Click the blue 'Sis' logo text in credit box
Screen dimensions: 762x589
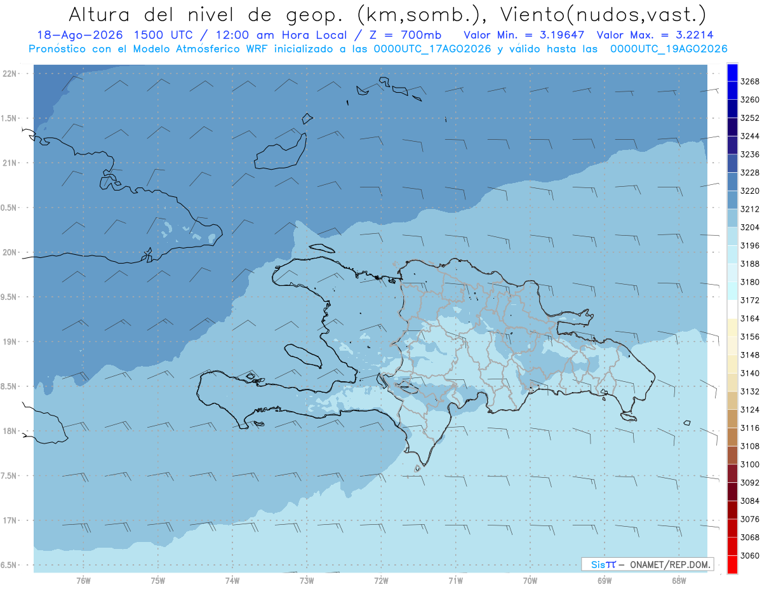click(598, 564)
